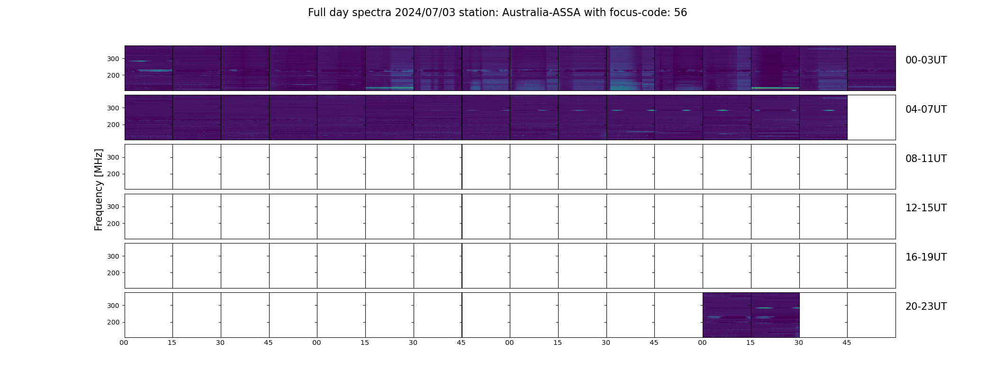Viewport: 995px width, 379px height.
Task: Click the Frequency [MHz] axis label
Action: 99,189
